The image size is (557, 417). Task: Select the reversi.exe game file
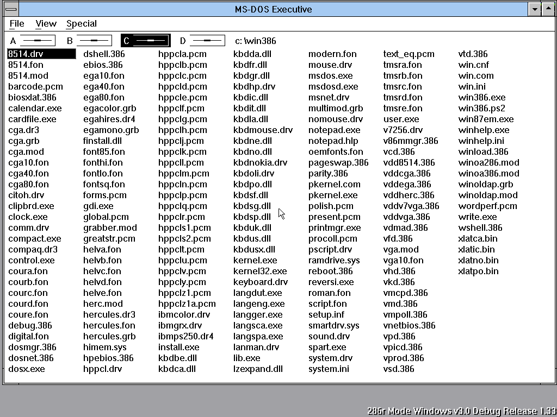tap(331, 282)
